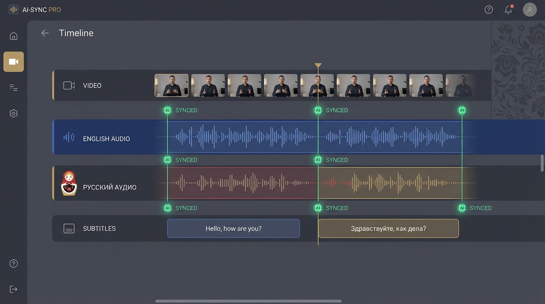Open the Home icon in sidebar
Image resolution: width=545 pixels, height=304 pixels.
point(13,36)
